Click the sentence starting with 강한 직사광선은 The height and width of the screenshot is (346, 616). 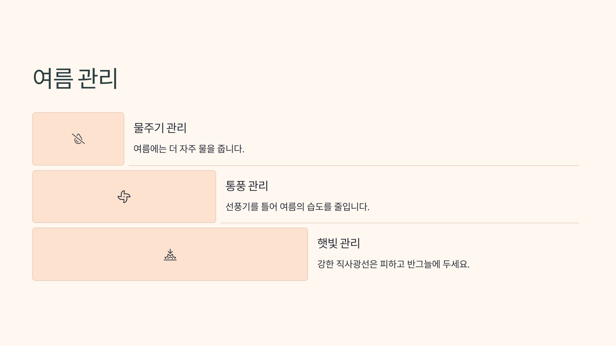(x=393, y=264)
